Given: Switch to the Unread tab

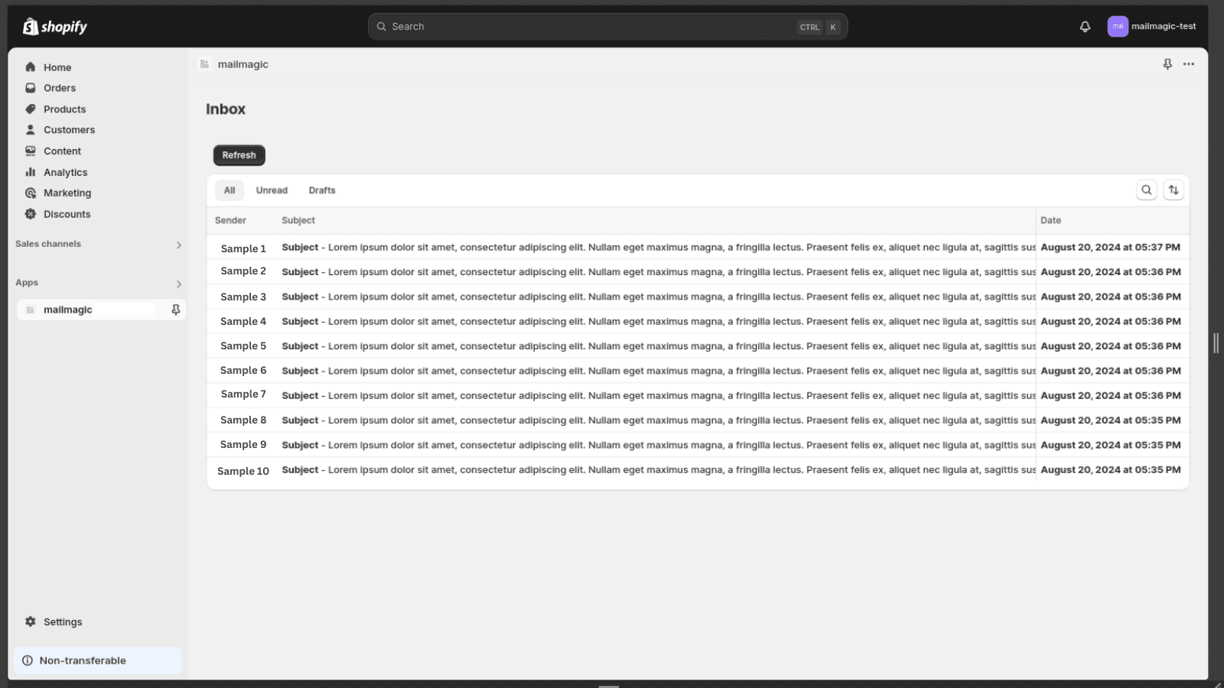Looking at the screenshot, I should point(272,190).
